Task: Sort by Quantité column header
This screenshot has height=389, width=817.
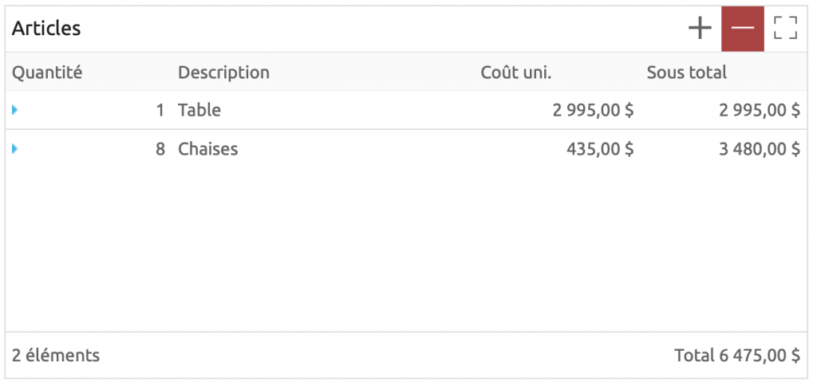Action: (x=47, y=73)
